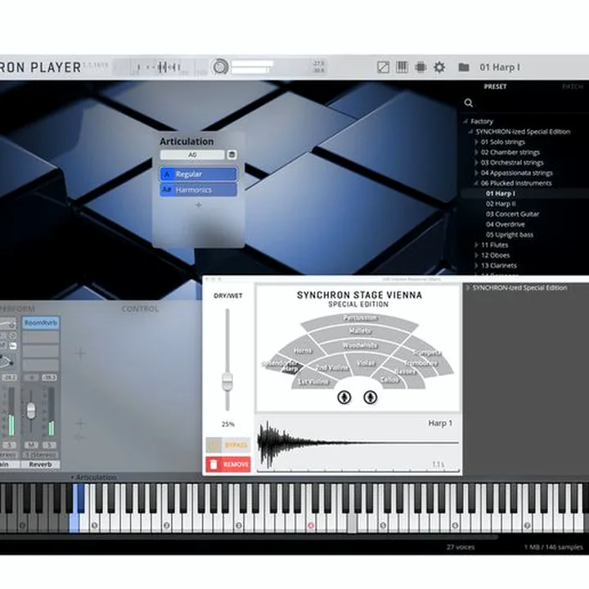
Task: Expand 13 Clarinets folder
Action: (476, 266)
